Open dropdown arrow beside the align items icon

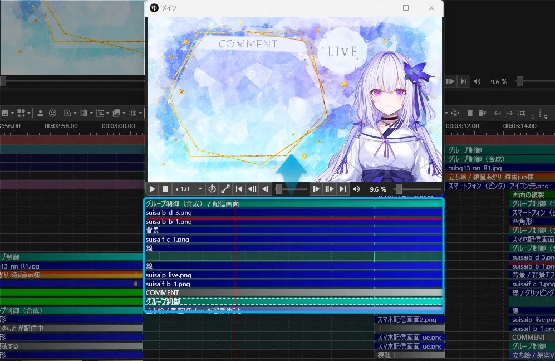(x=107, y=113)
